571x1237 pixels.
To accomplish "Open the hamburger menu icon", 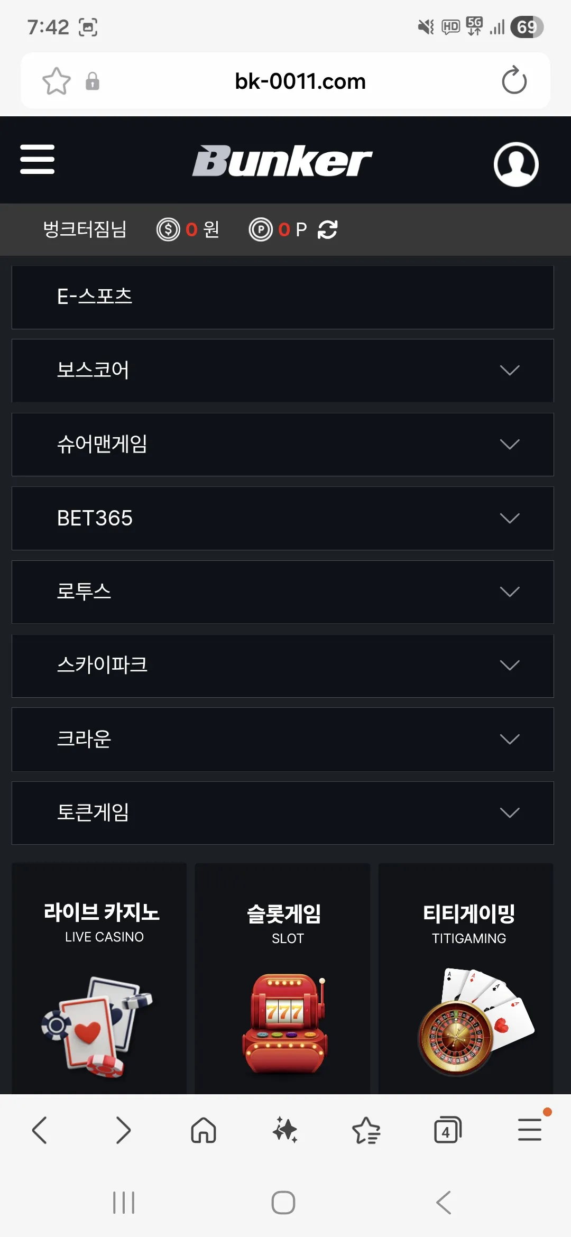I will [37, 159].
